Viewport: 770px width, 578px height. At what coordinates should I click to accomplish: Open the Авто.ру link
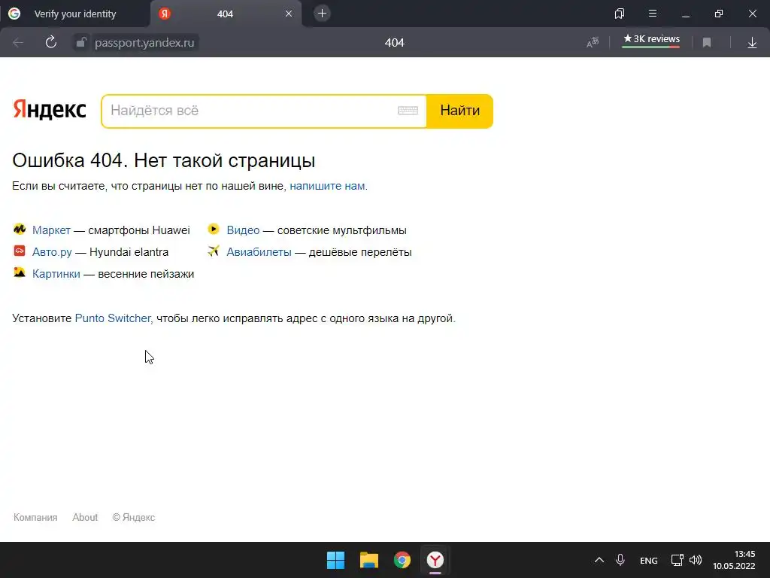[x=52, y=252]
